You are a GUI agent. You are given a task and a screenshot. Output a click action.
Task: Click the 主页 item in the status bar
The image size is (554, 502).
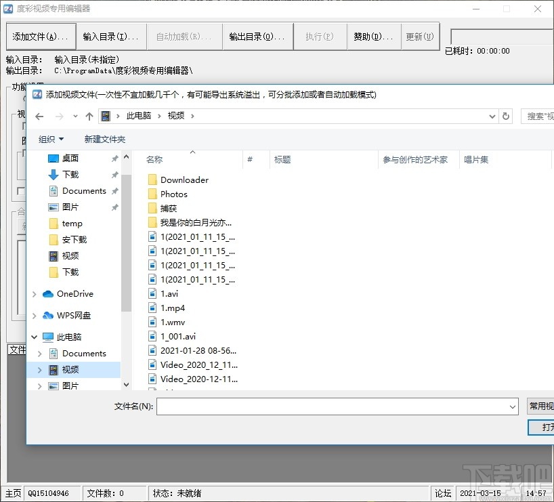pos(13,493)
